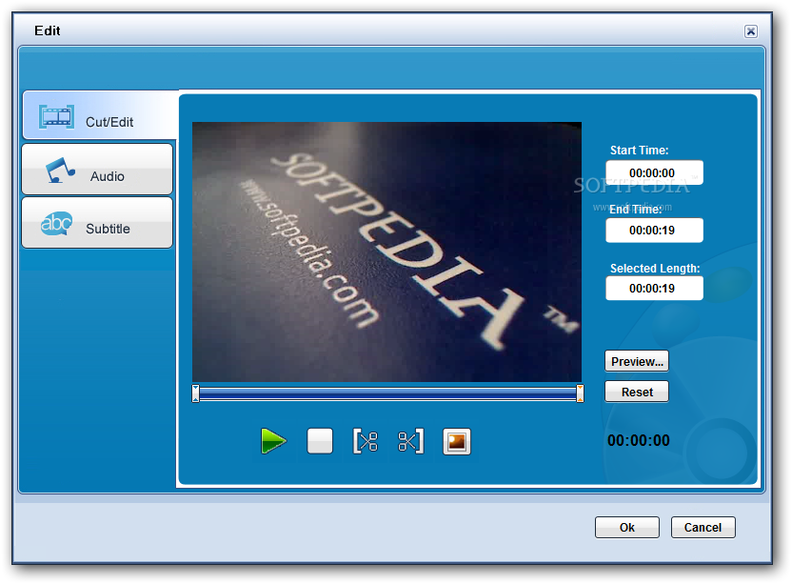Screen dimensions: 792x584
Task: Click the End Time field
Action: (x=654, y=231)
